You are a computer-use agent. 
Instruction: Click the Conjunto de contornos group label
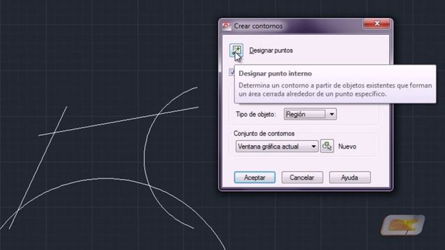pos(264,133)
